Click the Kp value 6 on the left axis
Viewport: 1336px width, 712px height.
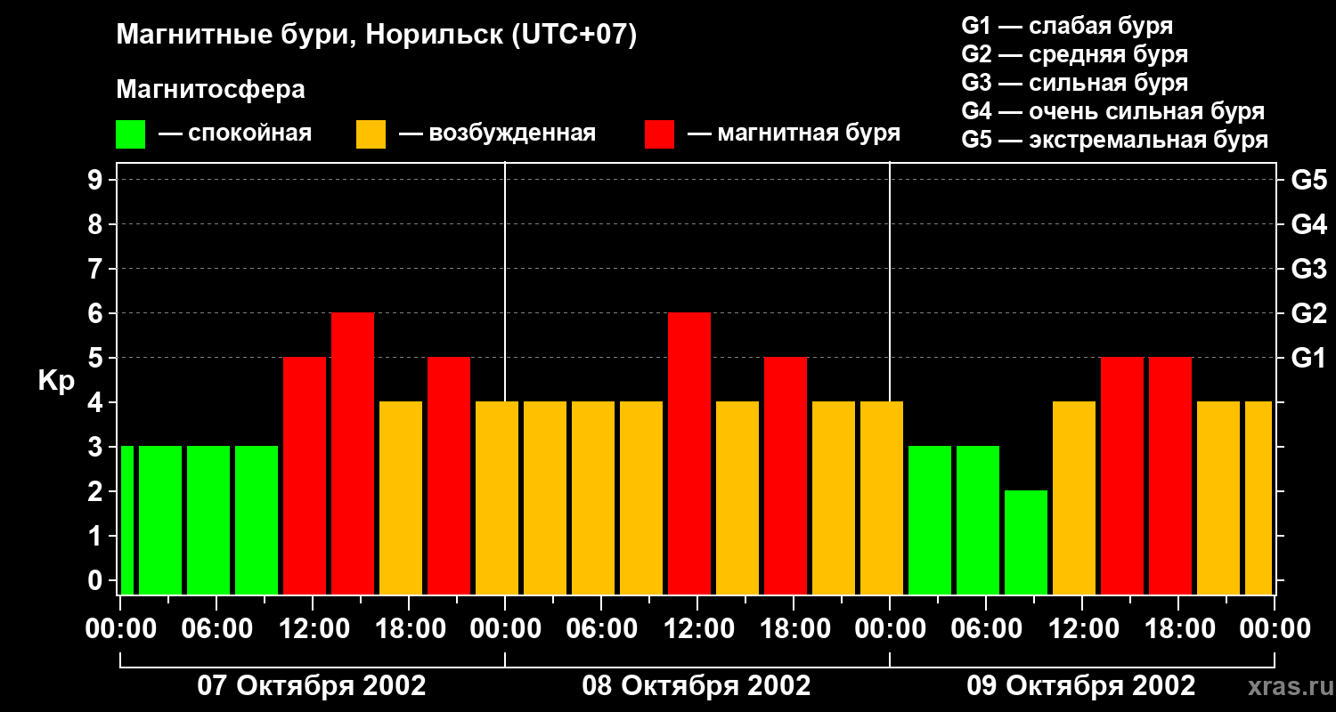(x=96, y=313)
